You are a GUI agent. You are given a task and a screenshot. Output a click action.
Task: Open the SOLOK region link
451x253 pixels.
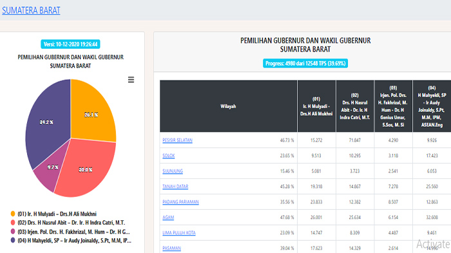point(169,156)
